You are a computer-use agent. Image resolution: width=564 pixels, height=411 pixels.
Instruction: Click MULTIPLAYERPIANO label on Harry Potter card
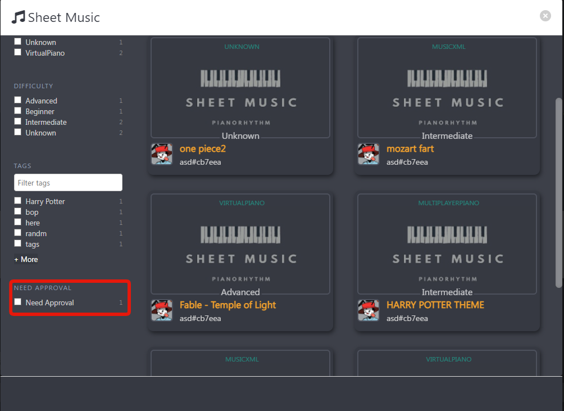(448, 203)
